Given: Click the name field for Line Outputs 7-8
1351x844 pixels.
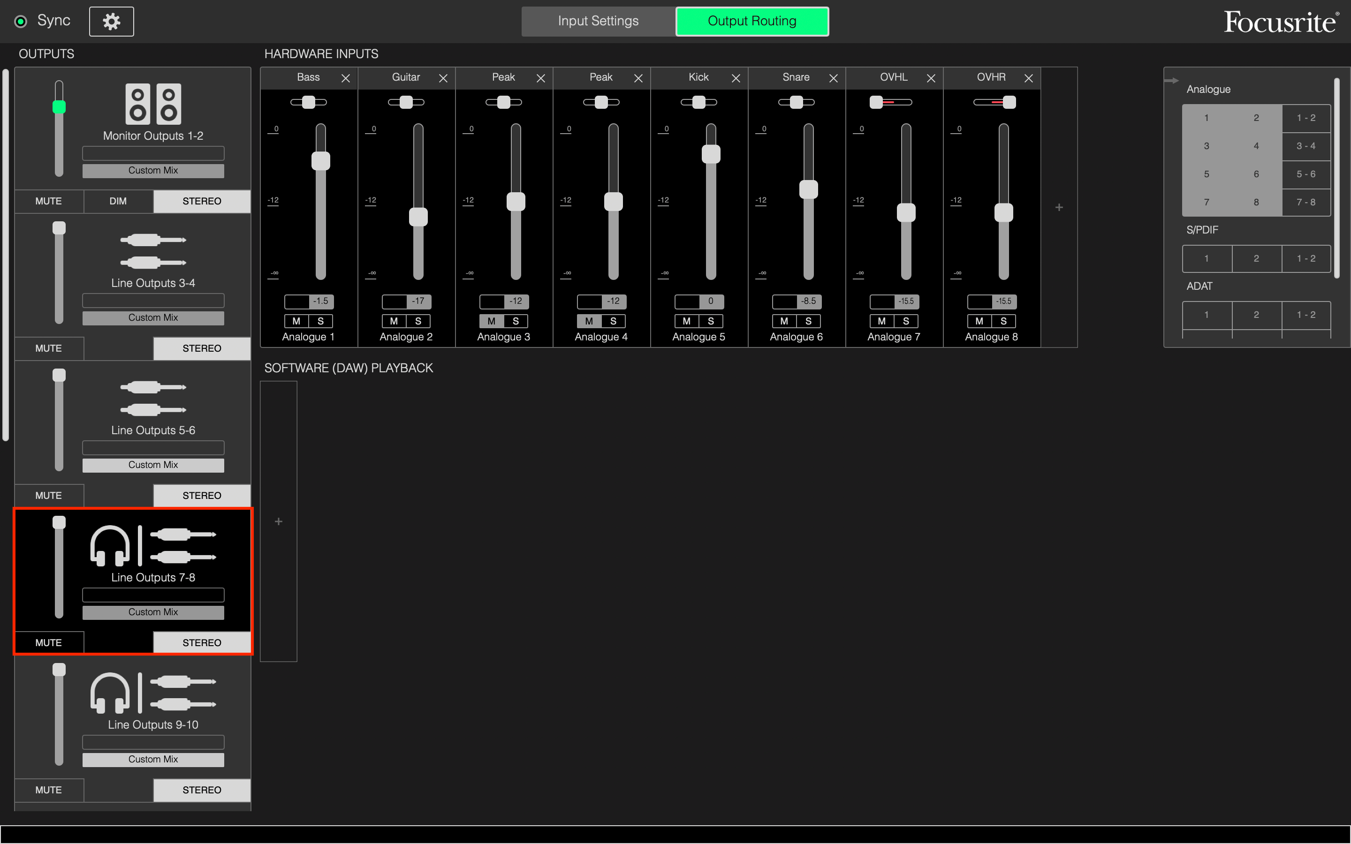Looking at the screenshot, I should click(x=153, y=595).
